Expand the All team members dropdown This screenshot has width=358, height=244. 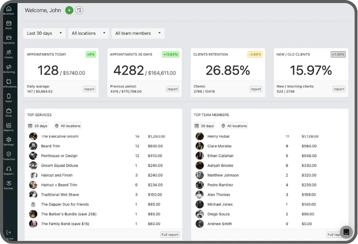pyautogui.click(x=138, y=33)
